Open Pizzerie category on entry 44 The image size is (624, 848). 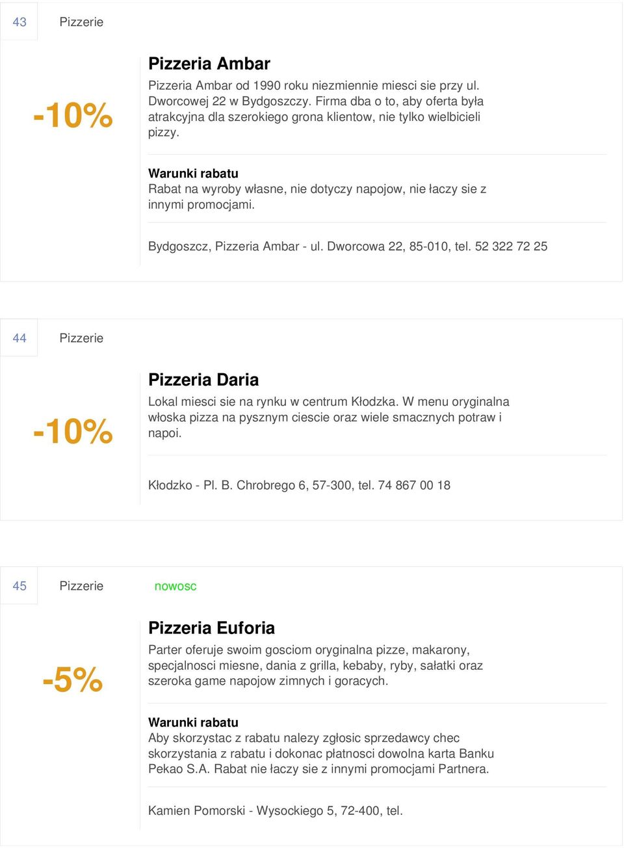[81, 338]
